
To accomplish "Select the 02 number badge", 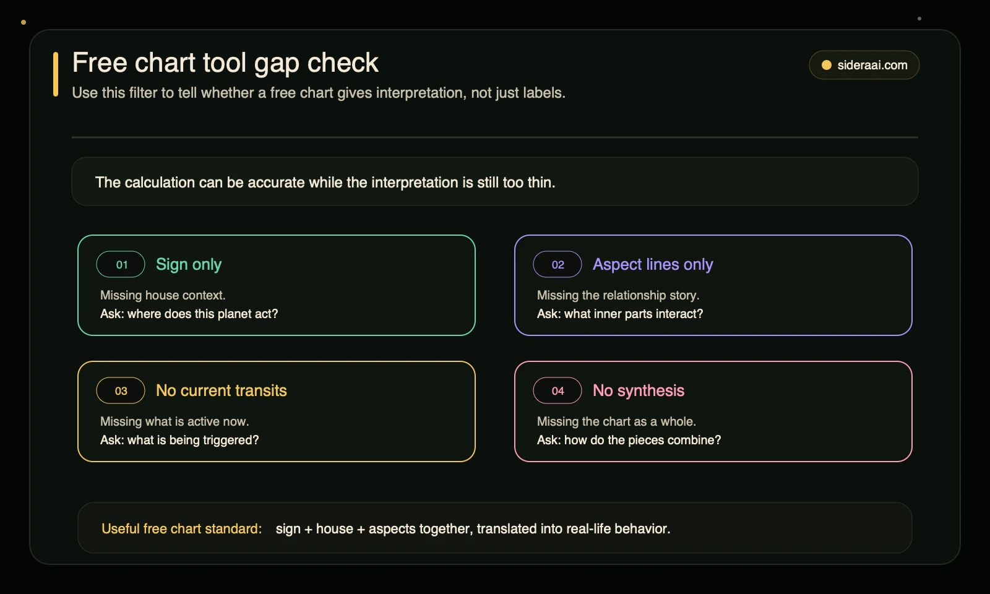I will pos(557,265).
